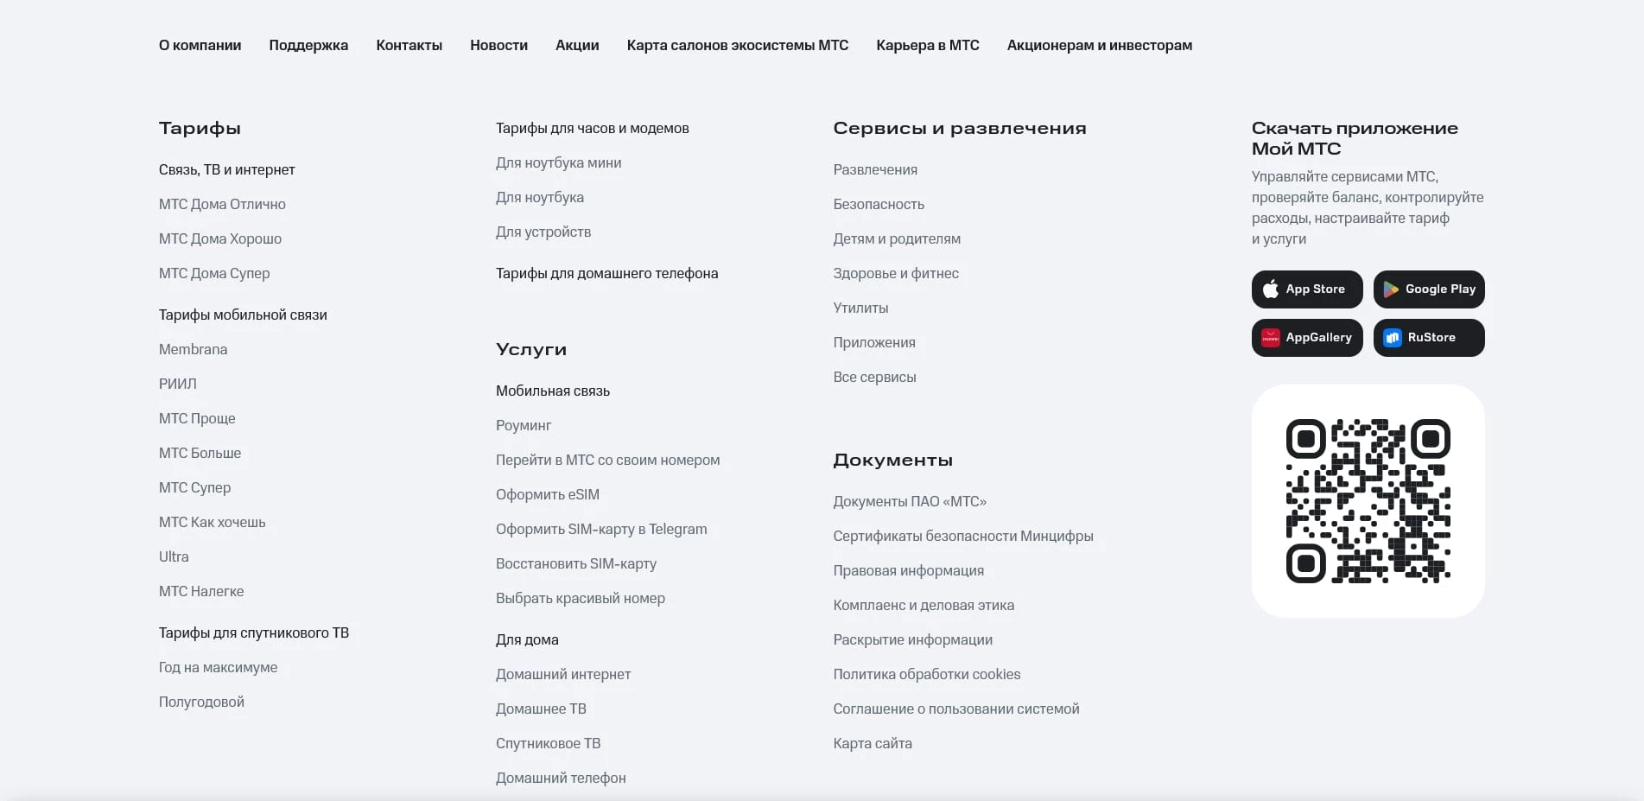This screenshot has width=1644, height=801.
Task: Select Акционерам и инвесторам
Action: [x=1099, y=45]
